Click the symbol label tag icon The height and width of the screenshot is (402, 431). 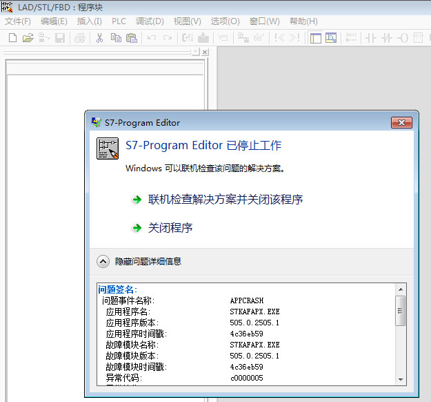[223, 38]
